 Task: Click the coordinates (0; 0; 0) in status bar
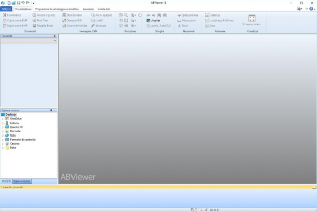(214, 210)
